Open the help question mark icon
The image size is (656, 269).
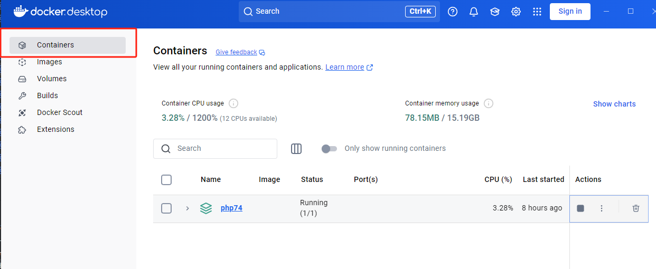coord(453,12)
